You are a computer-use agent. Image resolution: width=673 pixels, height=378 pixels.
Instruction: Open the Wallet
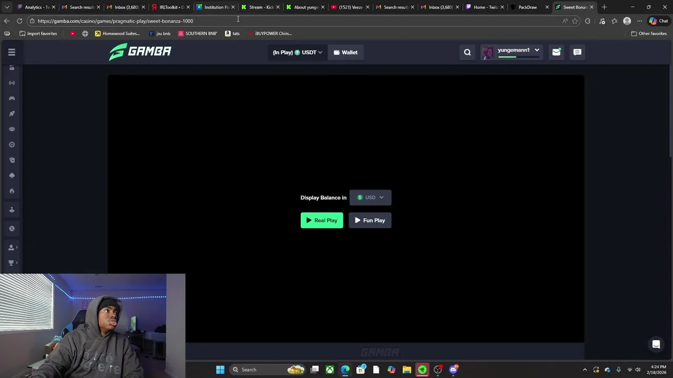[345, 52]
